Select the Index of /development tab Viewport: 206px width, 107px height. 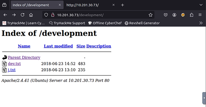click(37, 5)
